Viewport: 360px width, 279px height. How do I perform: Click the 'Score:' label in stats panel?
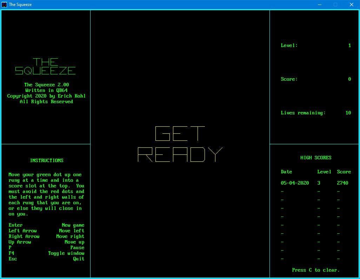click(289, 79)
